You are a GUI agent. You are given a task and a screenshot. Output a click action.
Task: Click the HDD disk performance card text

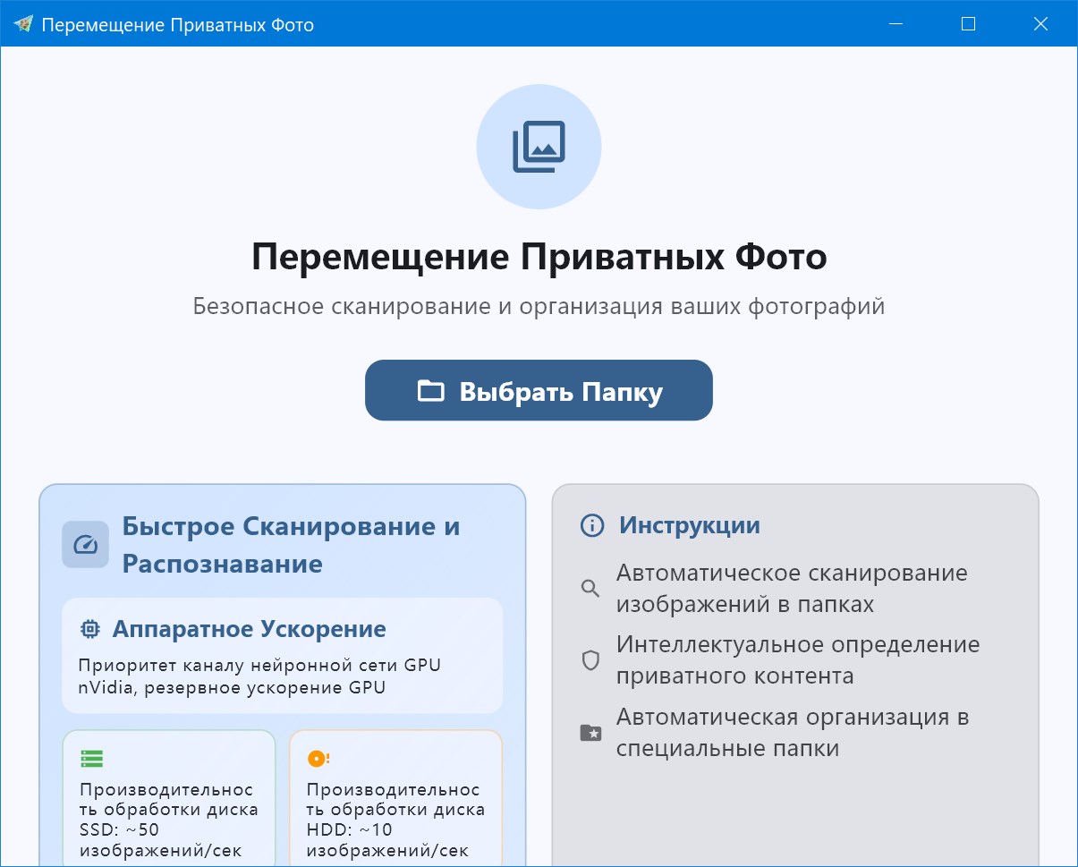(x=395, y=820)
